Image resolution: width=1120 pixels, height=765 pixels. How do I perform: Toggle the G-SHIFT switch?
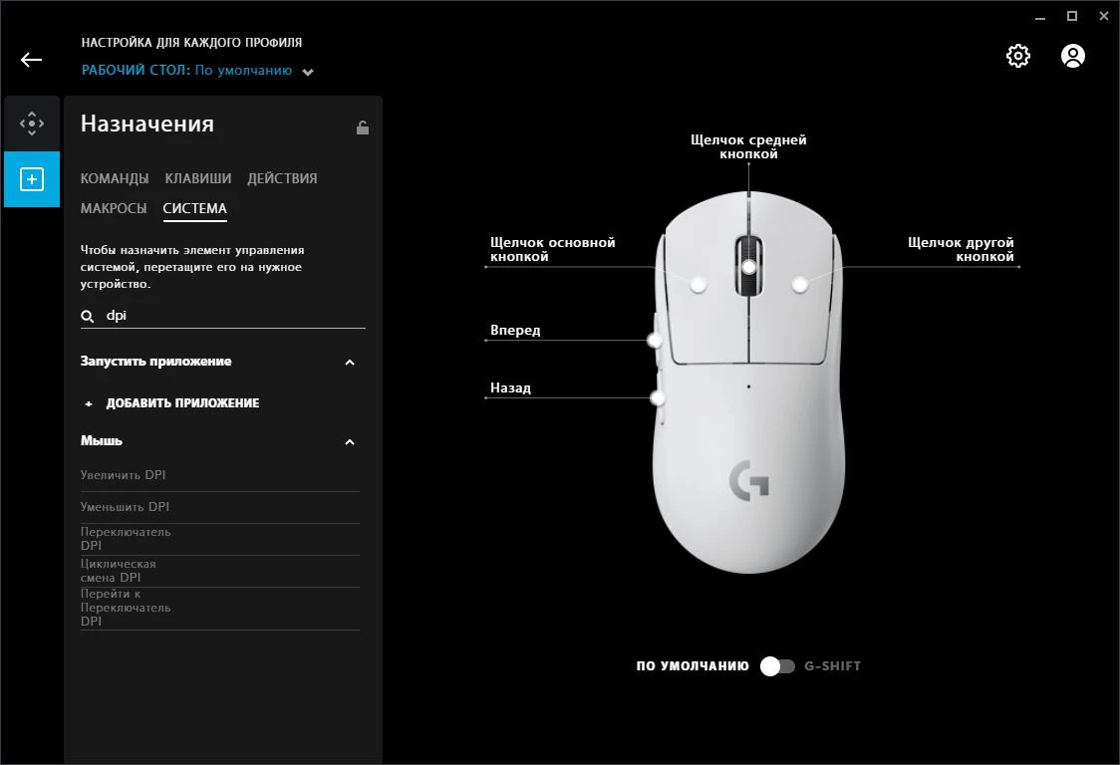pyautogui.click(x=777, y=665)
